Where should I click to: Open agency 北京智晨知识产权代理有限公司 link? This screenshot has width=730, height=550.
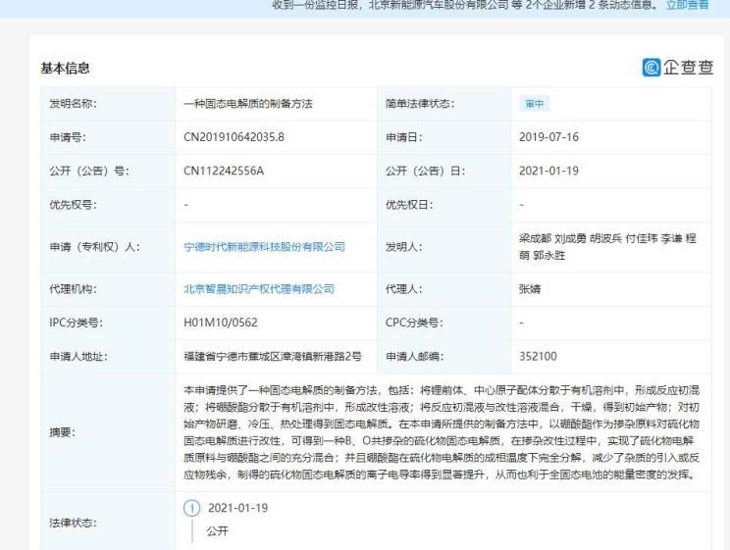[x=259, y=289]
